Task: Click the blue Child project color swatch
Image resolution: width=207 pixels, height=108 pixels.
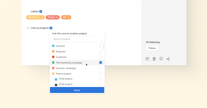Action: point(56,79)
